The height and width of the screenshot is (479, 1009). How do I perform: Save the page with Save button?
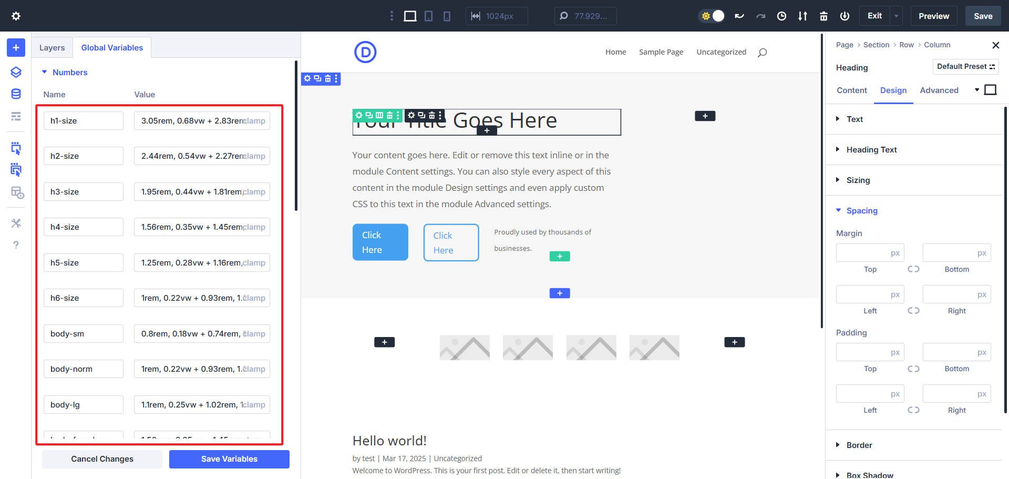coord(983,16)
